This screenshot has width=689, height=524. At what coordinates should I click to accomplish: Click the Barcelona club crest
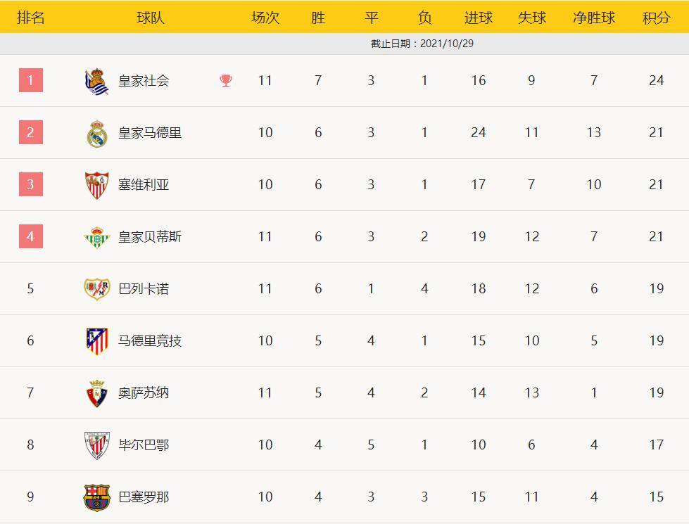(96, 497)
